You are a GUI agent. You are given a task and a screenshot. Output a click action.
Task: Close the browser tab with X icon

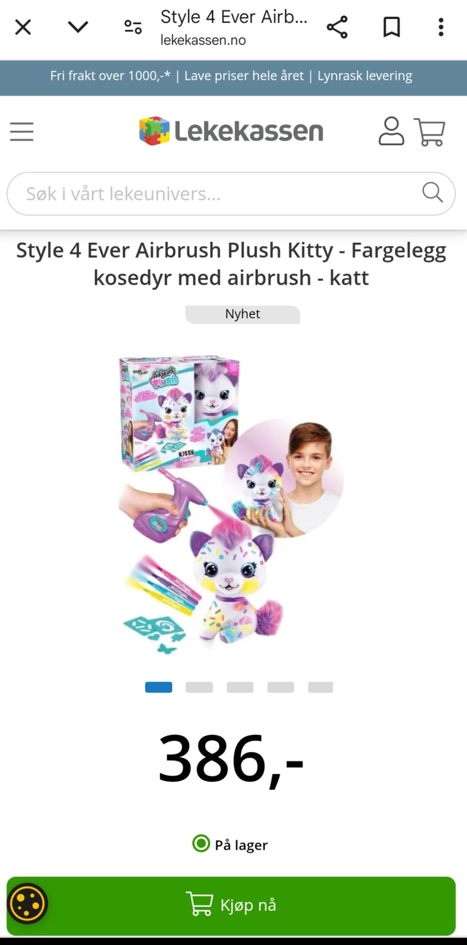23,27
